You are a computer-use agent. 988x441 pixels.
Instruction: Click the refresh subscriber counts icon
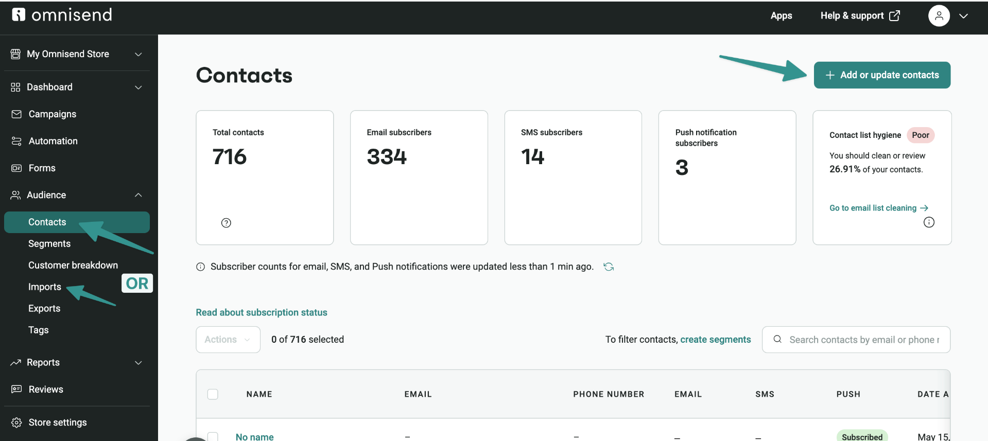[609, 267]
